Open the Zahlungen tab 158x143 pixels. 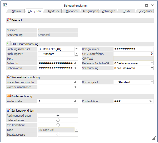(108, 11)
